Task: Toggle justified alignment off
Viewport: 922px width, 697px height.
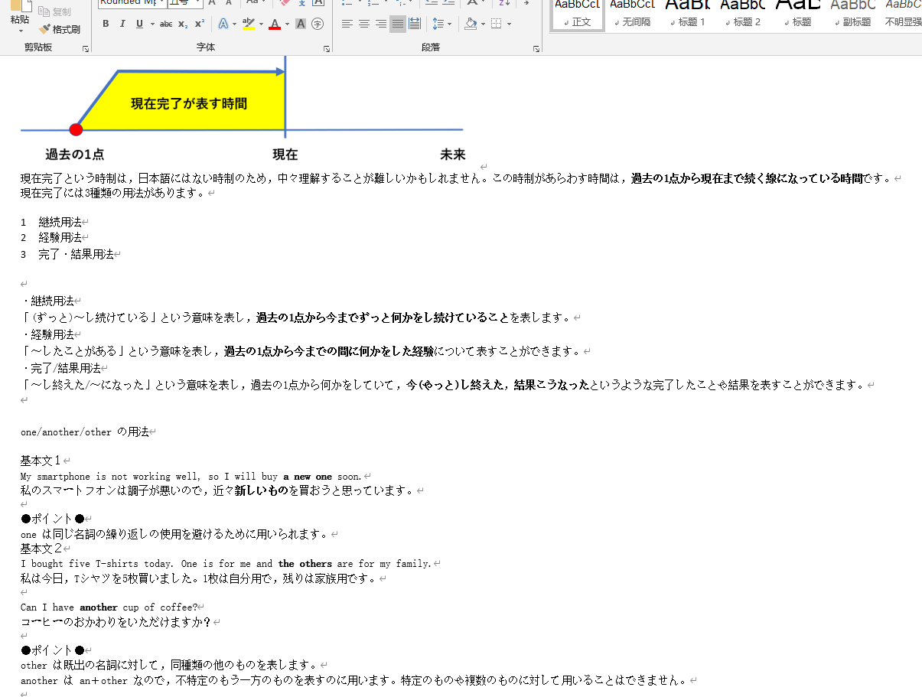Action: tap(397, 24)
